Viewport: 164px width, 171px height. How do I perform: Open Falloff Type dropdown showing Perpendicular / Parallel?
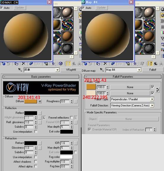point(152,99)
